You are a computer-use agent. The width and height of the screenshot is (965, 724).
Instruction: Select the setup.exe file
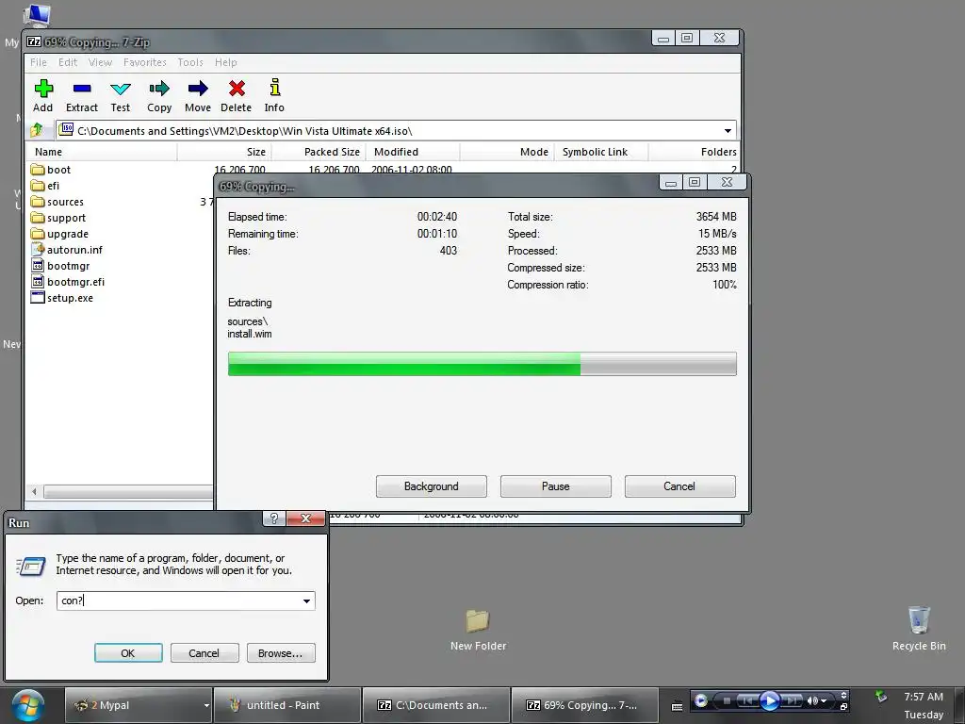[x=62, y=297]
